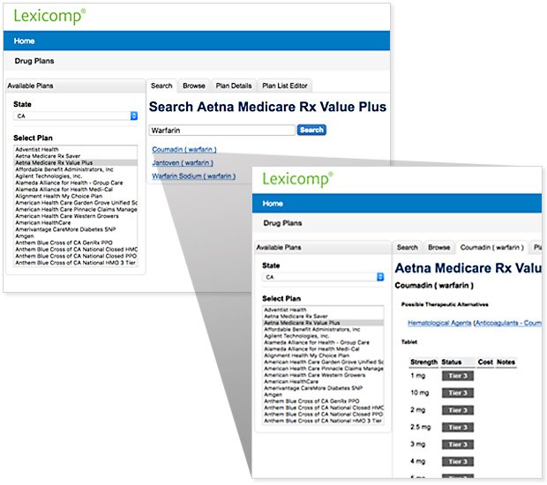Click the Search button beside Warfarin field

[x=311, y=130]
